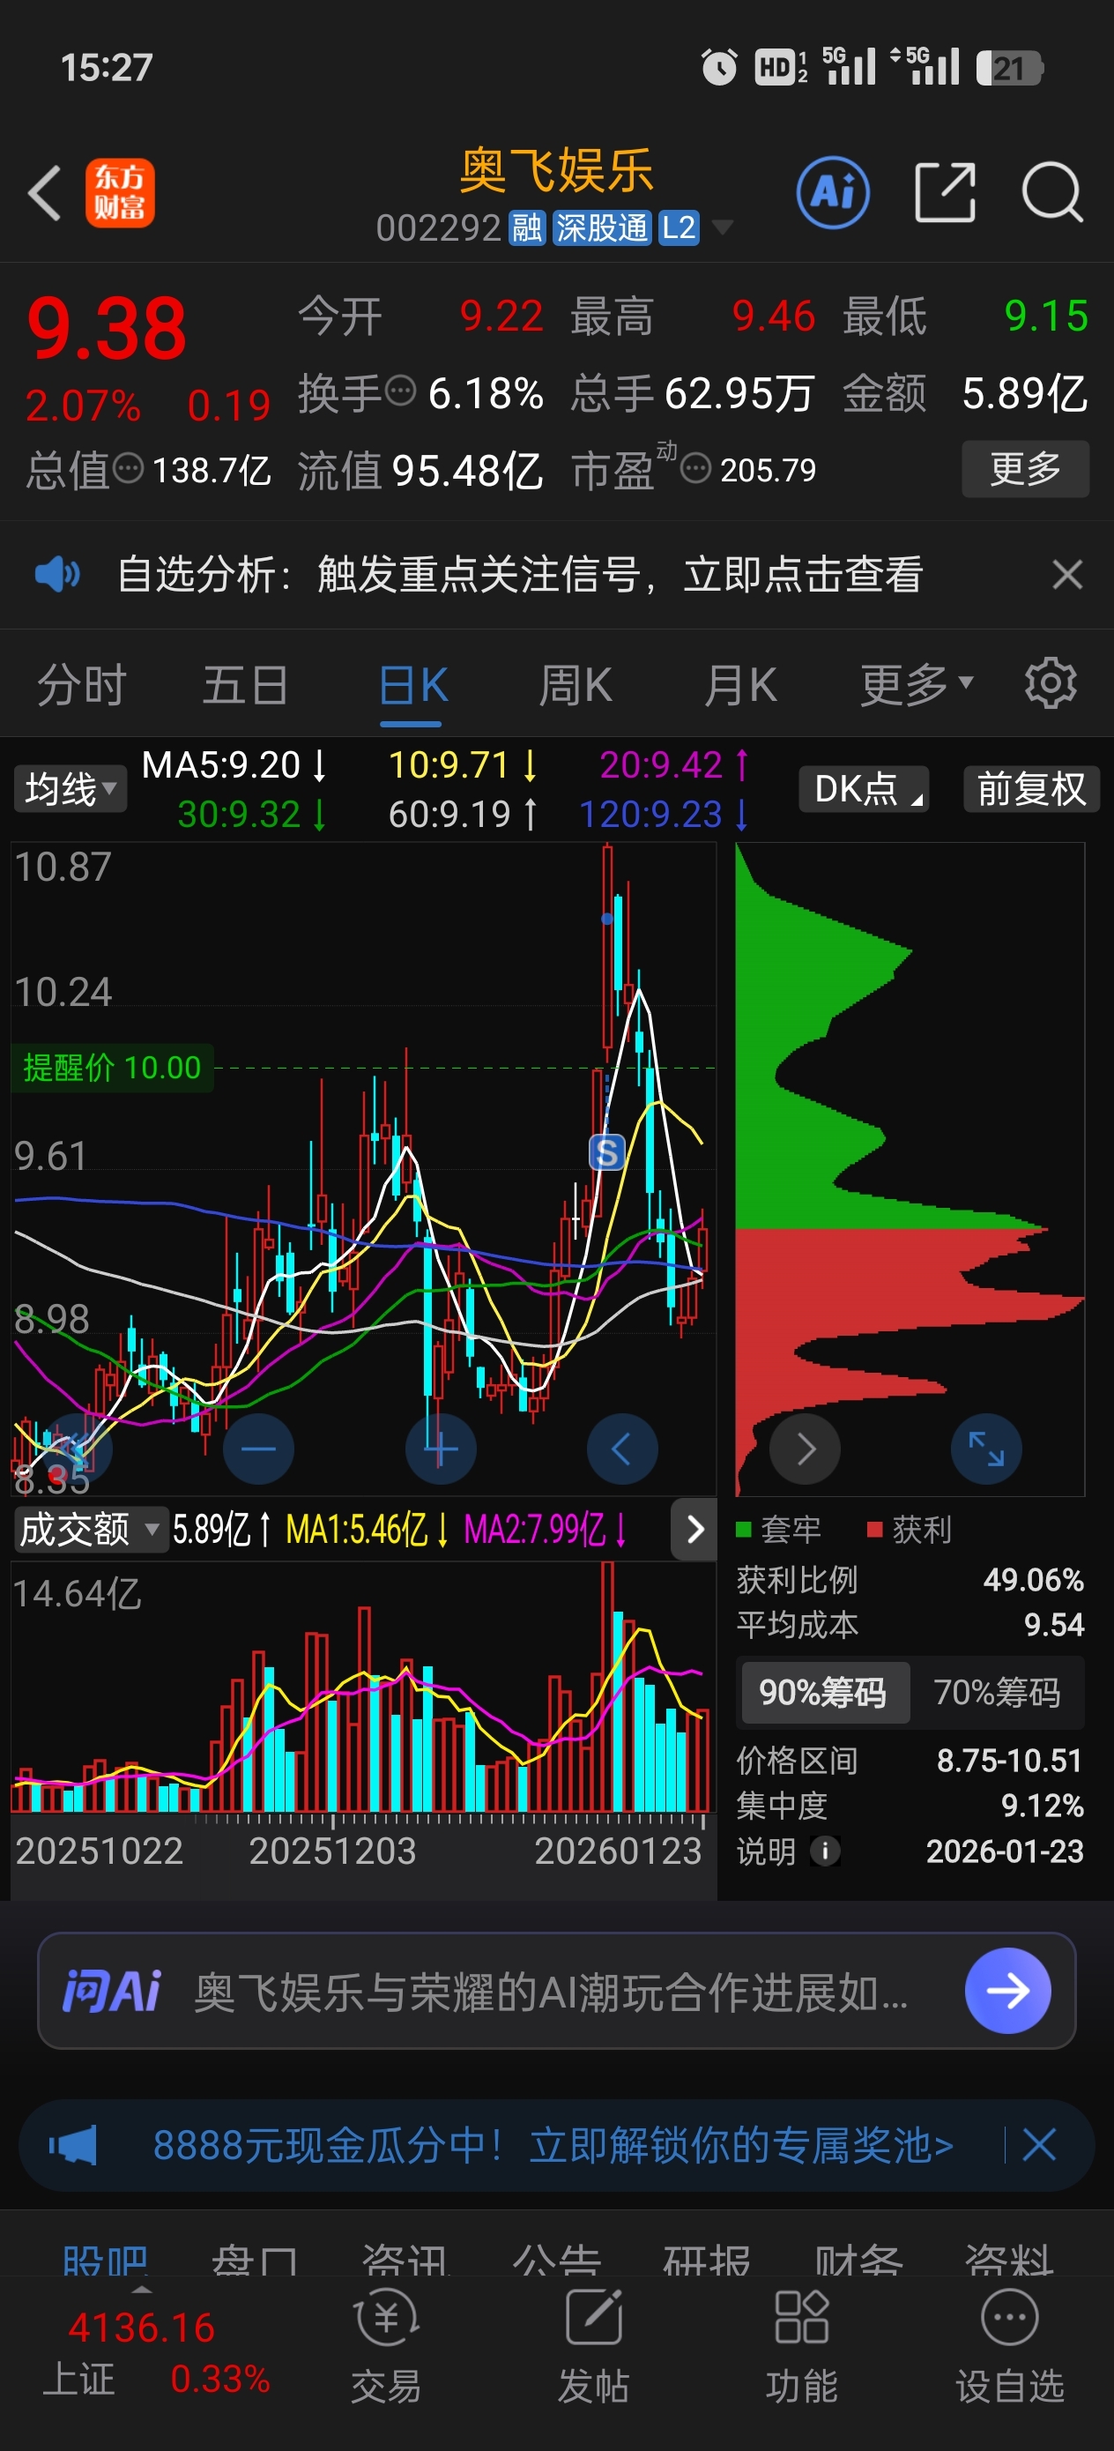This screenshot has height=2451, width=1114.
Task: Tap the current price 9.38
Action: 107,328
